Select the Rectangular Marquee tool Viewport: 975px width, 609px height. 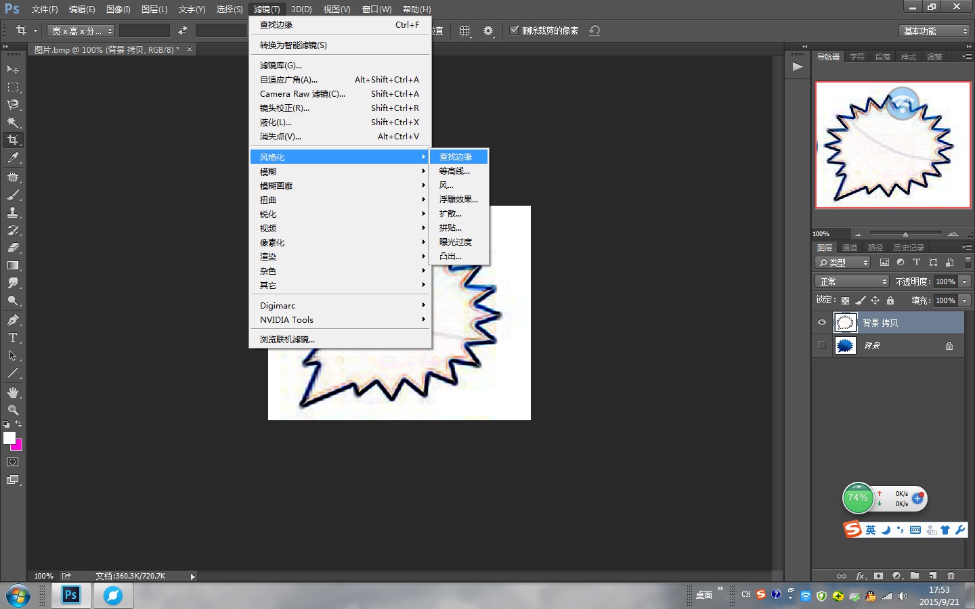[13, 87]
